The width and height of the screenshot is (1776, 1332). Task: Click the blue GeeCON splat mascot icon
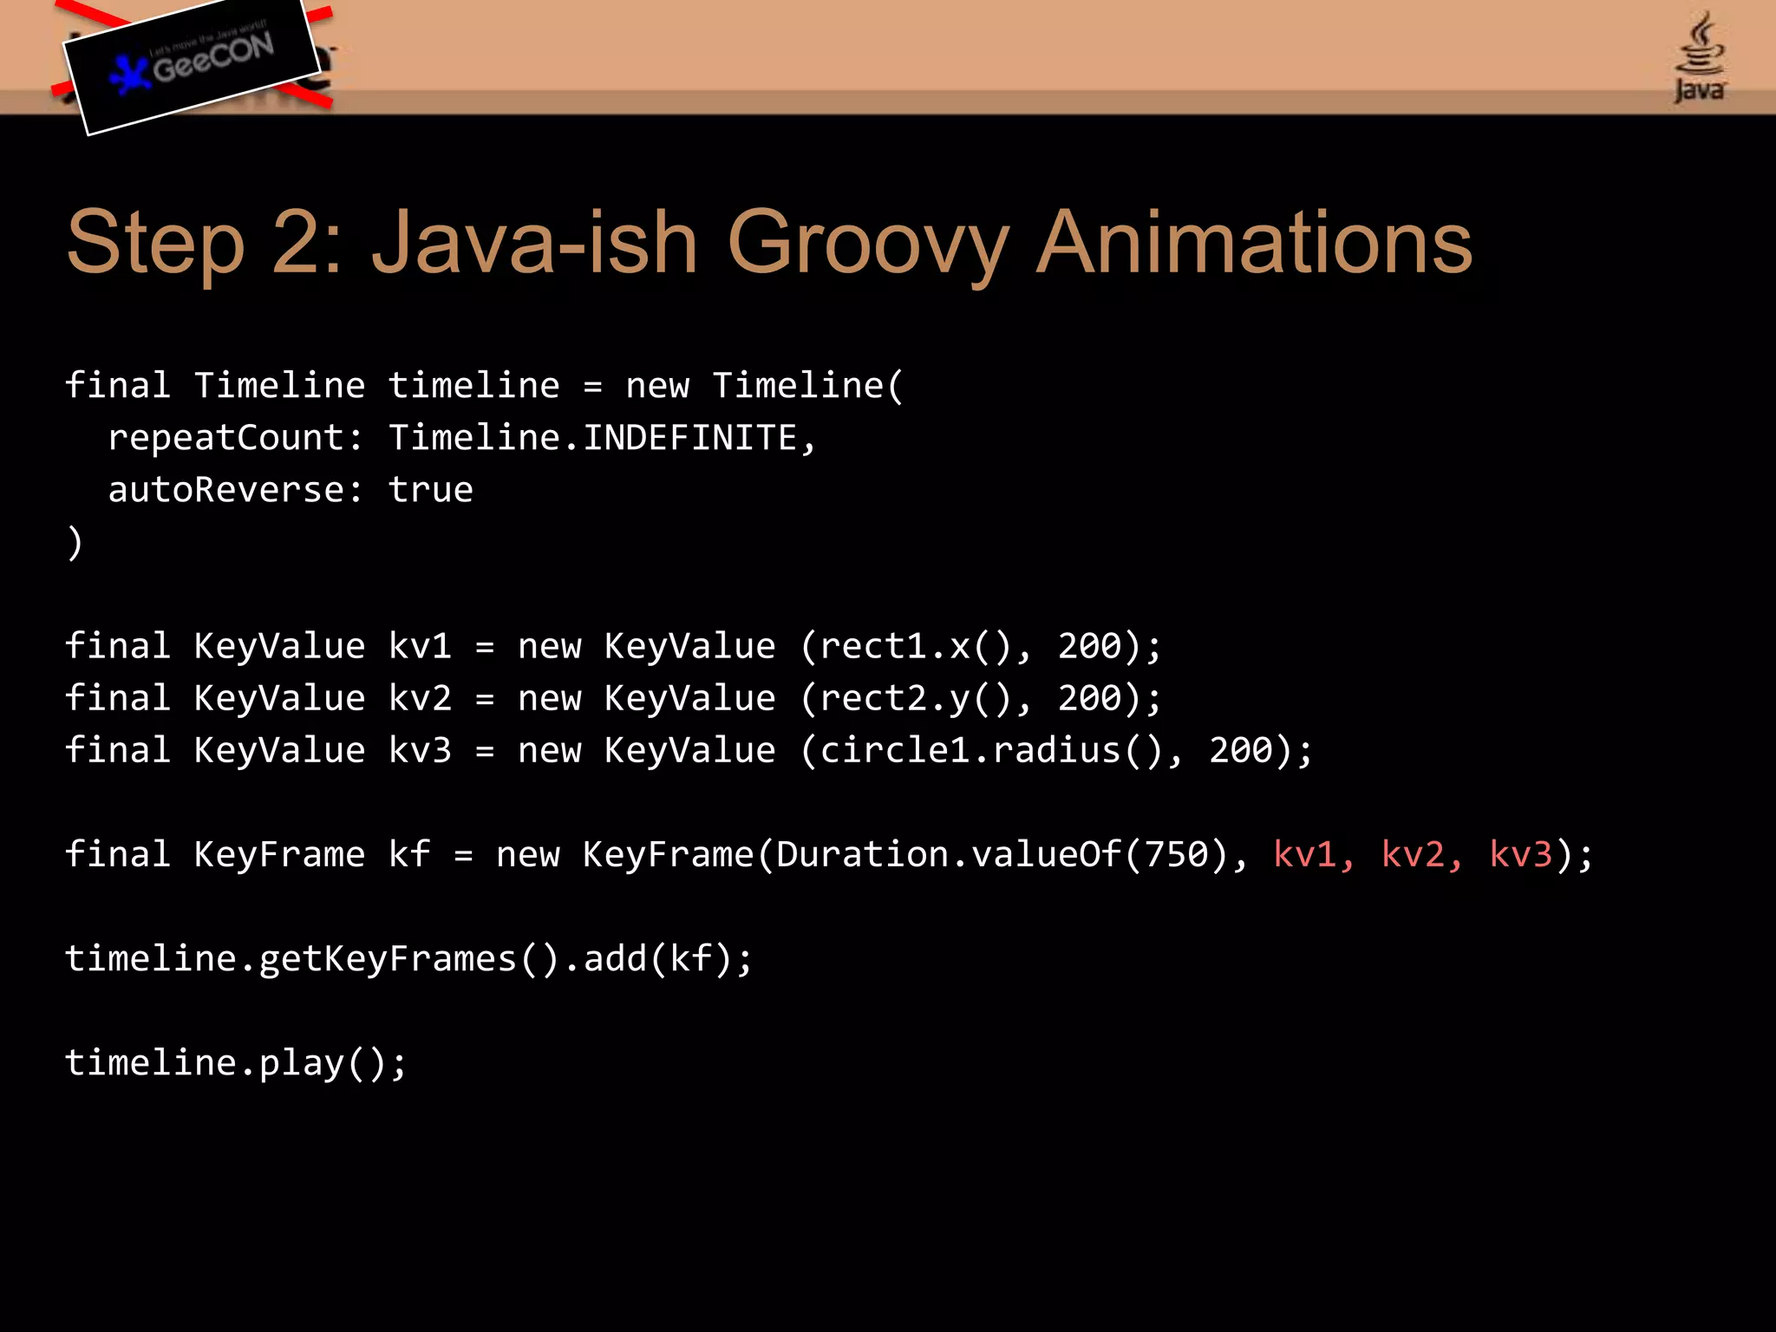tap(130, 75)
